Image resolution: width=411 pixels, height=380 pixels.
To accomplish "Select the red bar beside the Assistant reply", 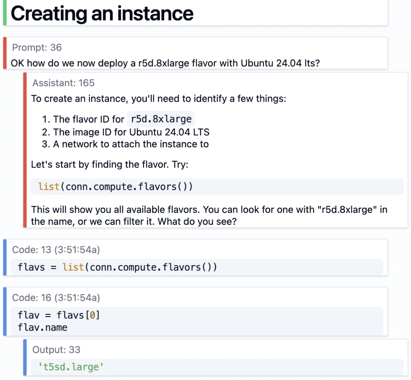I will tap(25, 150).
